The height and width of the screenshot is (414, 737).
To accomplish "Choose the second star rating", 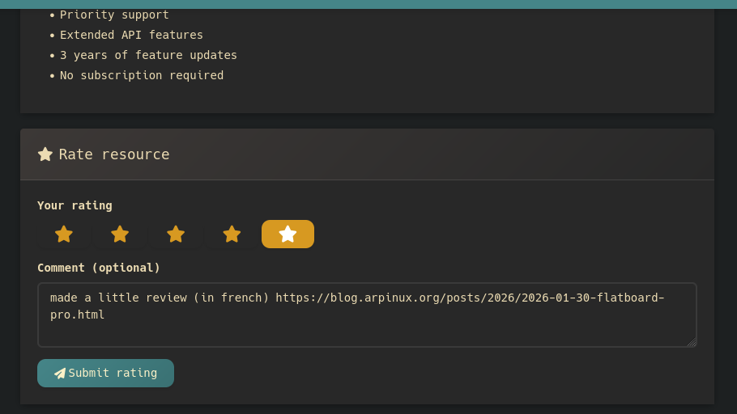I will pyautogui.click(x=120, y=234).
